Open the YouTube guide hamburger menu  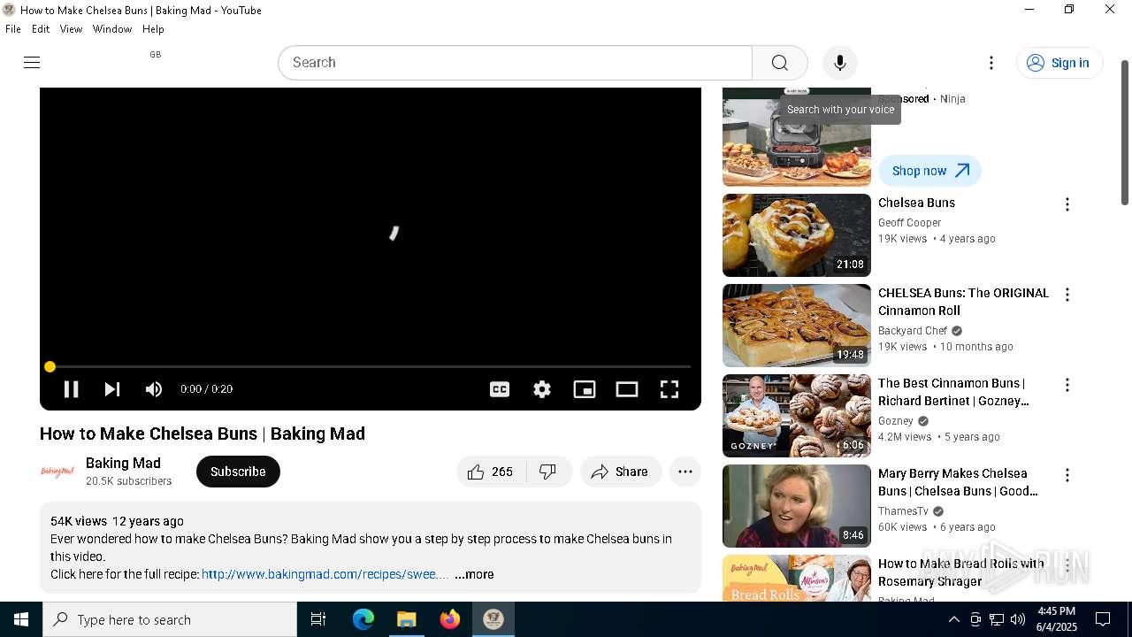[x=32, y=62]
